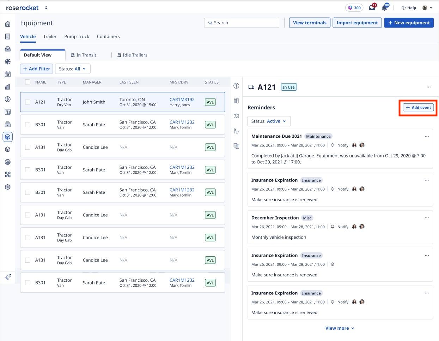Open the settings gear in sidebar
439x341 pixels.
click(7, 187)
